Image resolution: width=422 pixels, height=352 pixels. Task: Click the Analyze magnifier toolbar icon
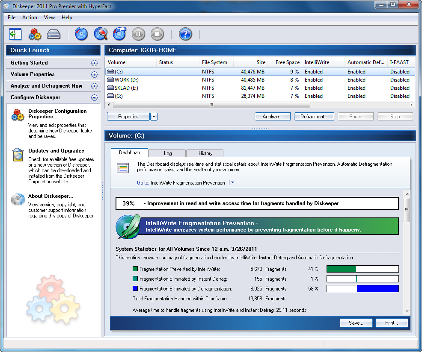click(101, 34)
